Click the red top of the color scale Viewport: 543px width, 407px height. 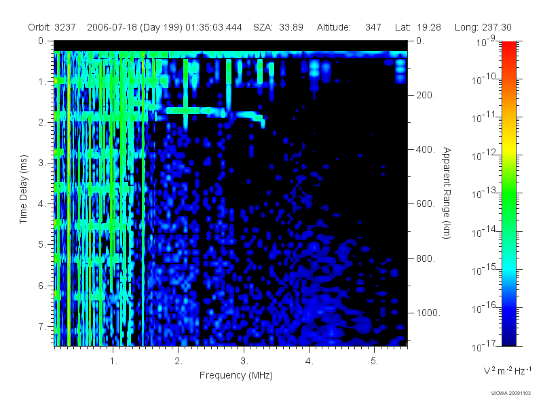[x=509, y=47]
